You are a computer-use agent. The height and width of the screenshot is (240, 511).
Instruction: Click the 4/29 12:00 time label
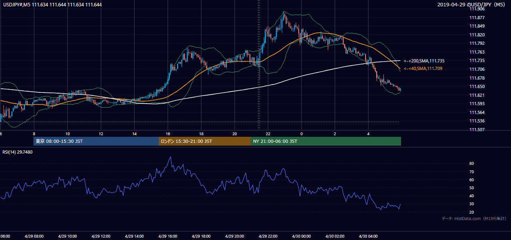[101, 236]
